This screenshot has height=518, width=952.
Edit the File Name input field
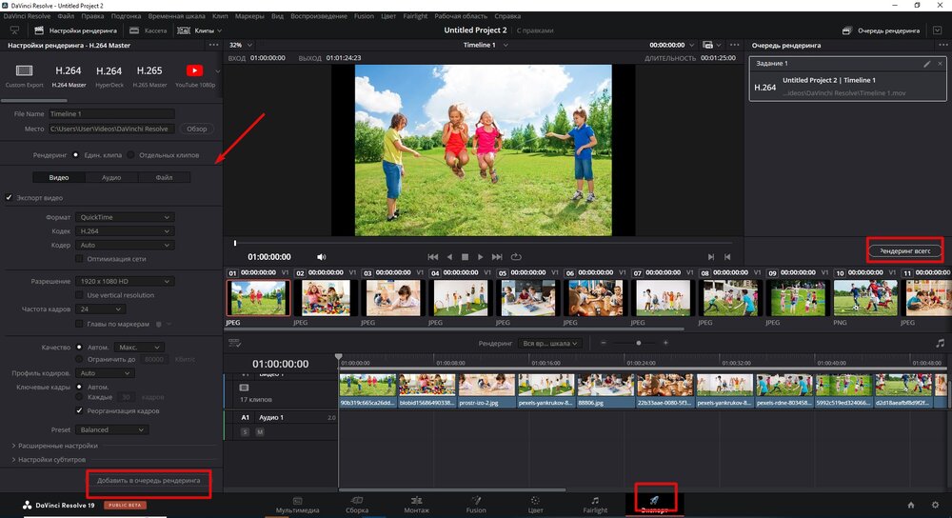[x=111, y=113]
